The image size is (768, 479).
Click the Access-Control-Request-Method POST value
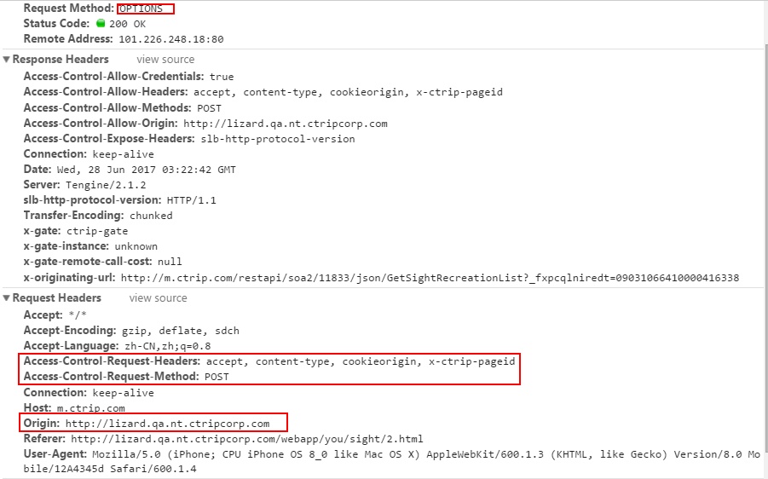pyautogui.click(x=217, y=377)
